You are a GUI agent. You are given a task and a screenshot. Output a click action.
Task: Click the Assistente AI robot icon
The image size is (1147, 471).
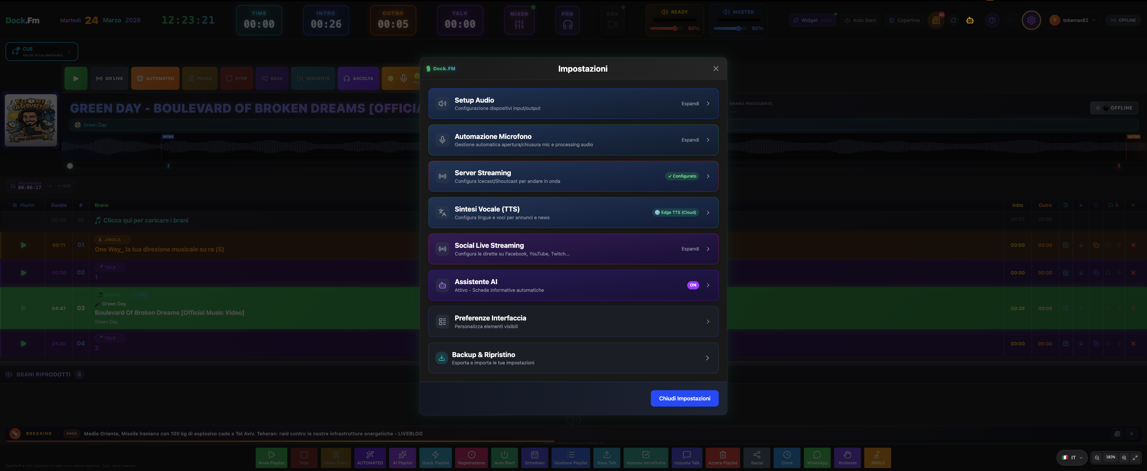(x=442, y=285)
